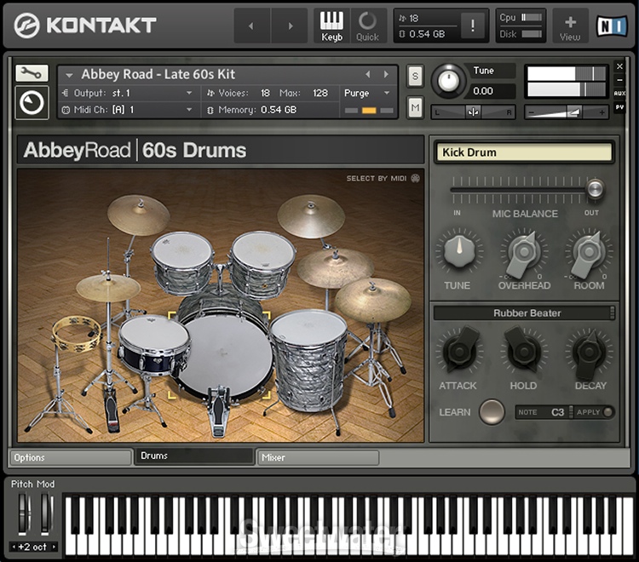Select the kick drum in kit image
639x562 pixels.
[225, 356]
